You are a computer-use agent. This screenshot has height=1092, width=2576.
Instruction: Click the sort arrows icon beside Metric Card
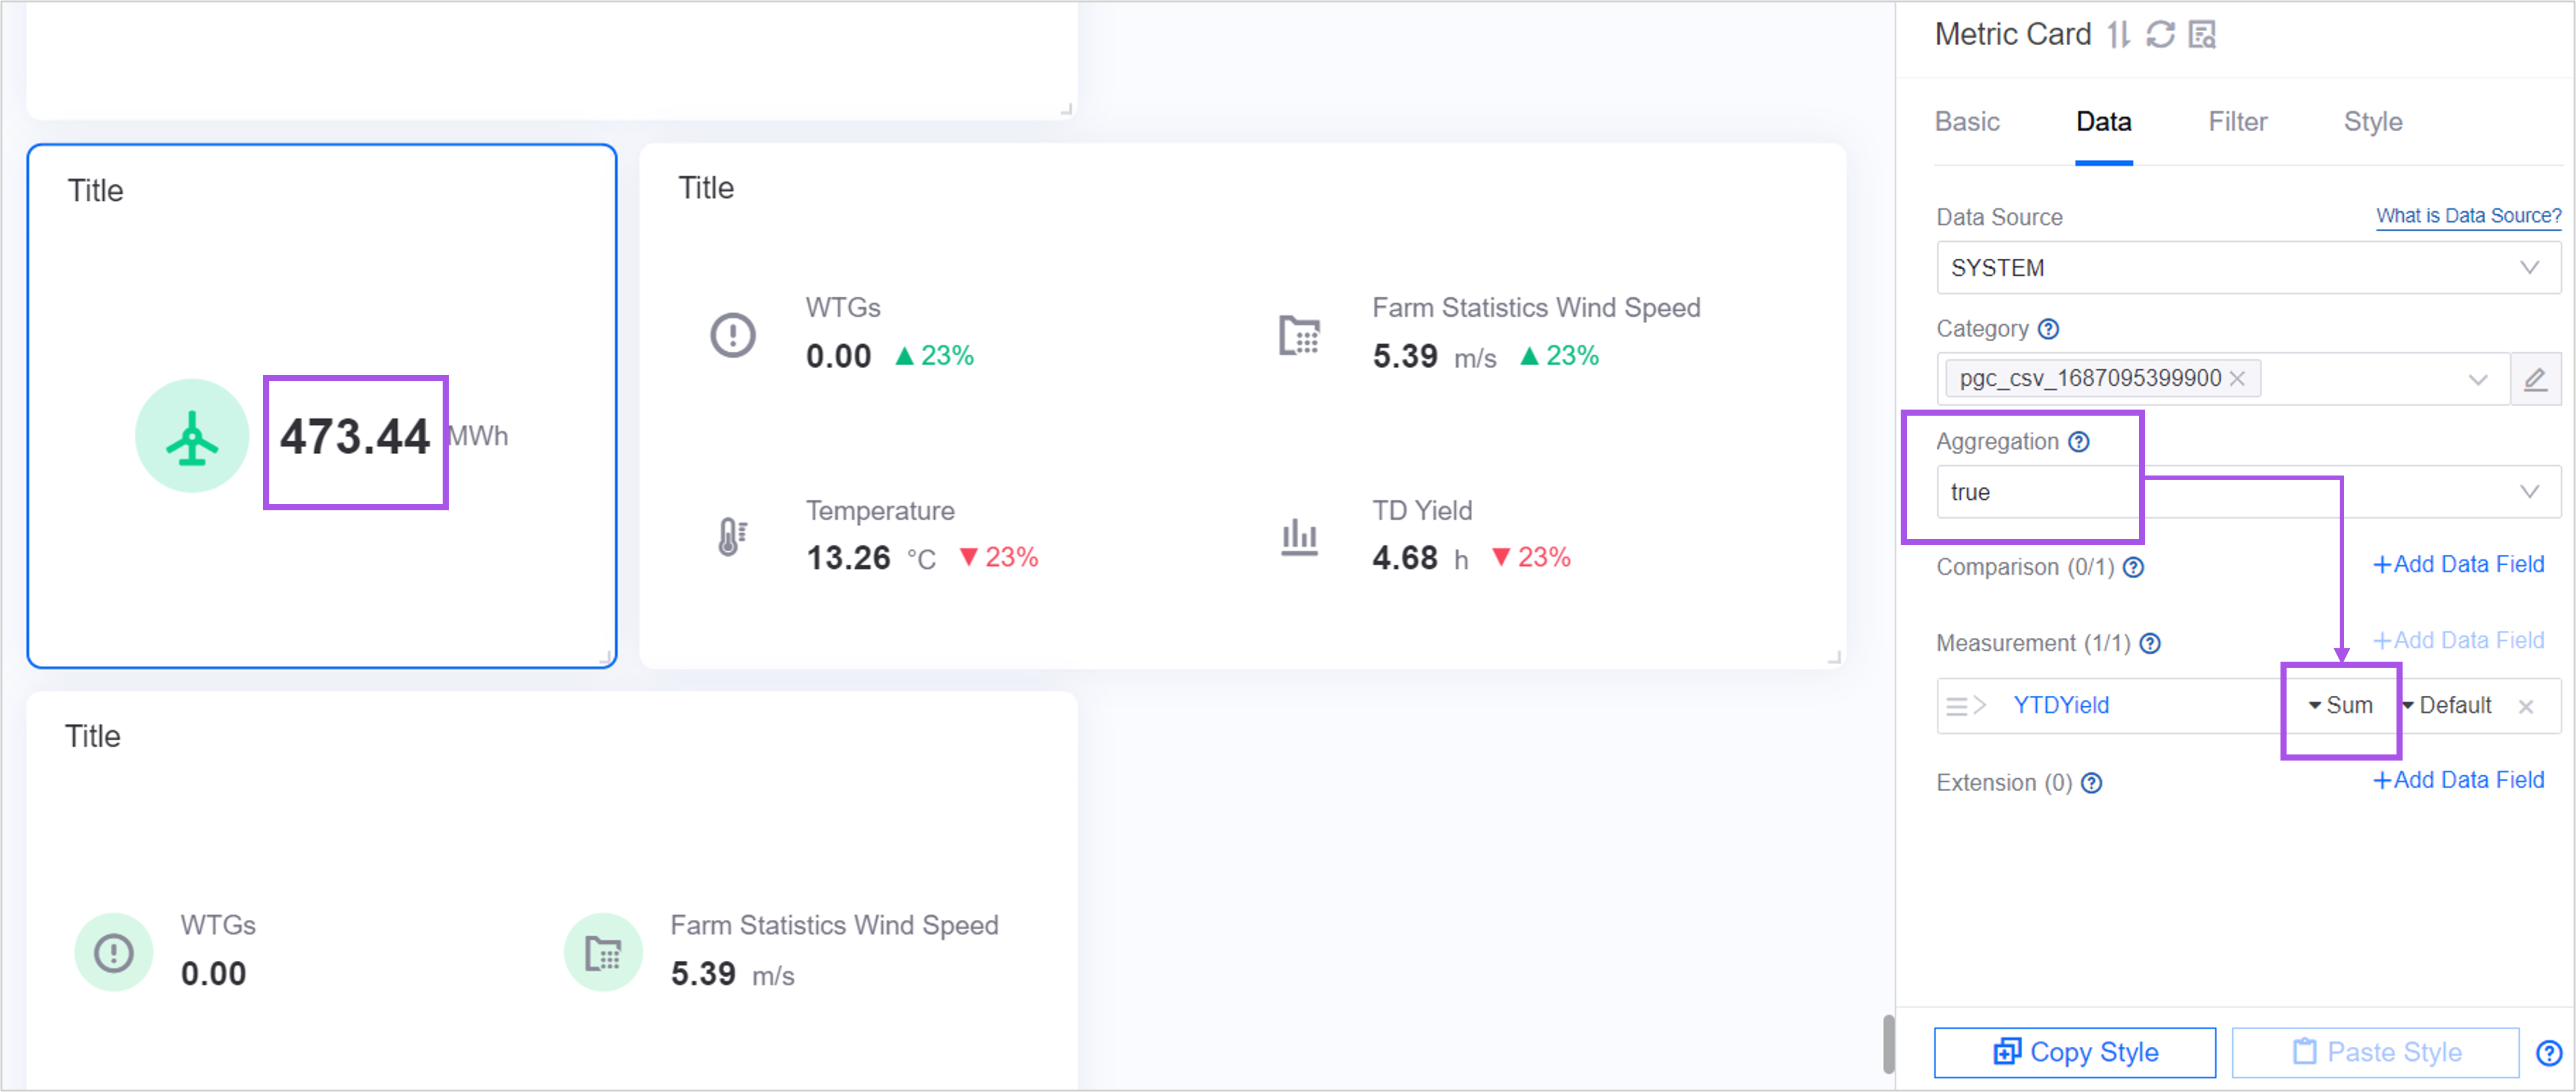click(x=2118, y=35)
